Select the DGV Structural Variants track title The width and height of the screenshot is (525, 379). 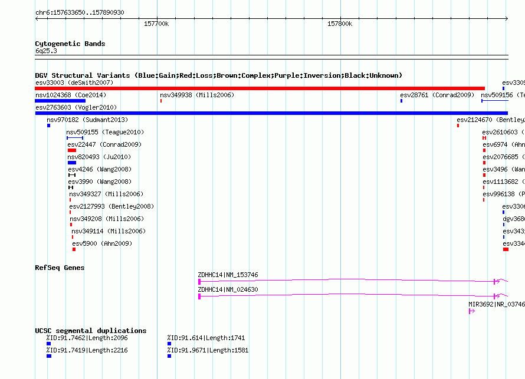(x=219, y=75)
